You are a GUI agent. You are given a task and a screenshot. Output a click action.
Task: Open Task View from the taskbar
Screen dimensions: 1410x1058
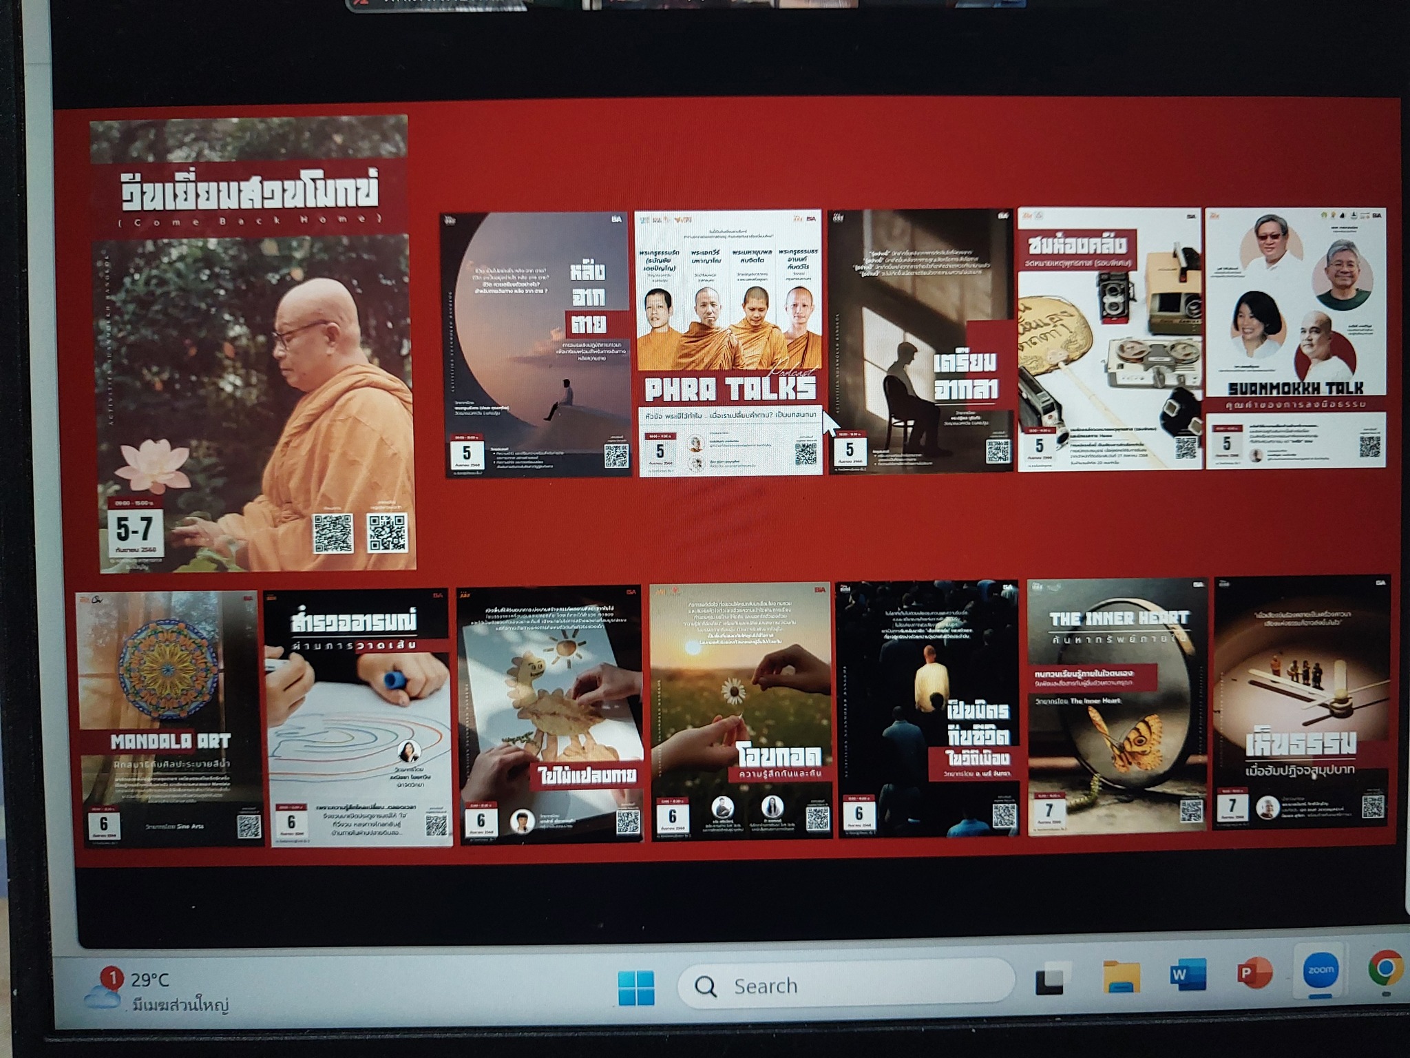coord(1052,979)
